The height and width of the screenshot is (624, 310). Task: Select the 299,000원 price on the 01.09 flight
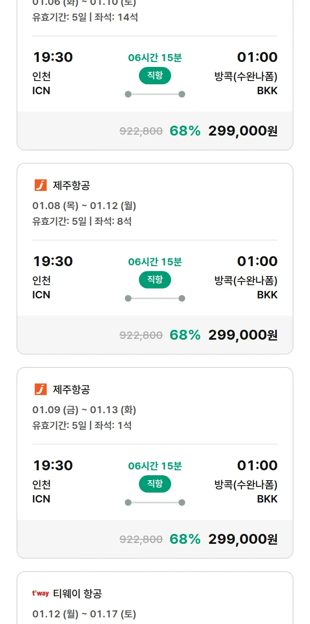click(x=243, y=539)
